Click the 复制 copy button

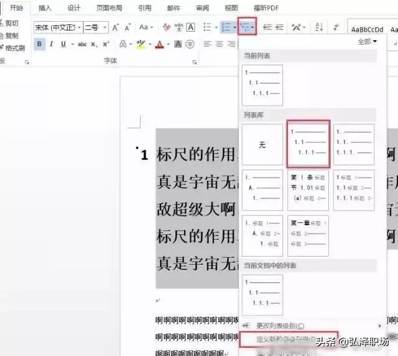pos(10,35)
